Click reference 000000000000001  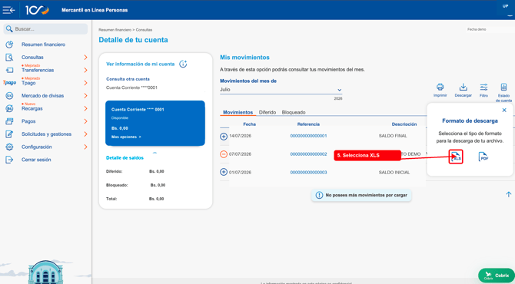click(x=308, y=136)
